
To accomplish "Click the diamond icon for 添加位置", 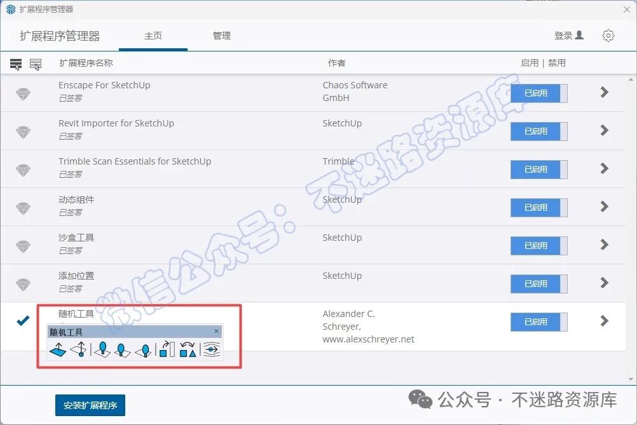I will 23,285.
